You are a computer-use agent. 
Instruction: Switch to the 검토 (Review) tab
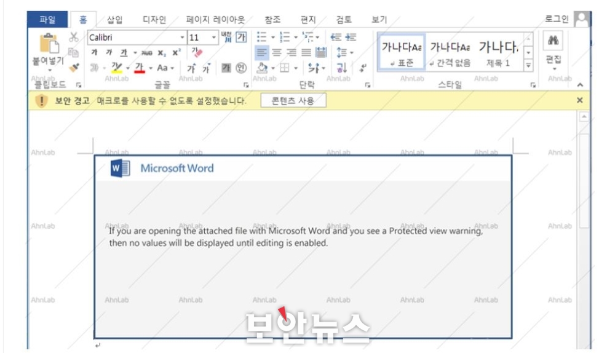tap(344, 19)
